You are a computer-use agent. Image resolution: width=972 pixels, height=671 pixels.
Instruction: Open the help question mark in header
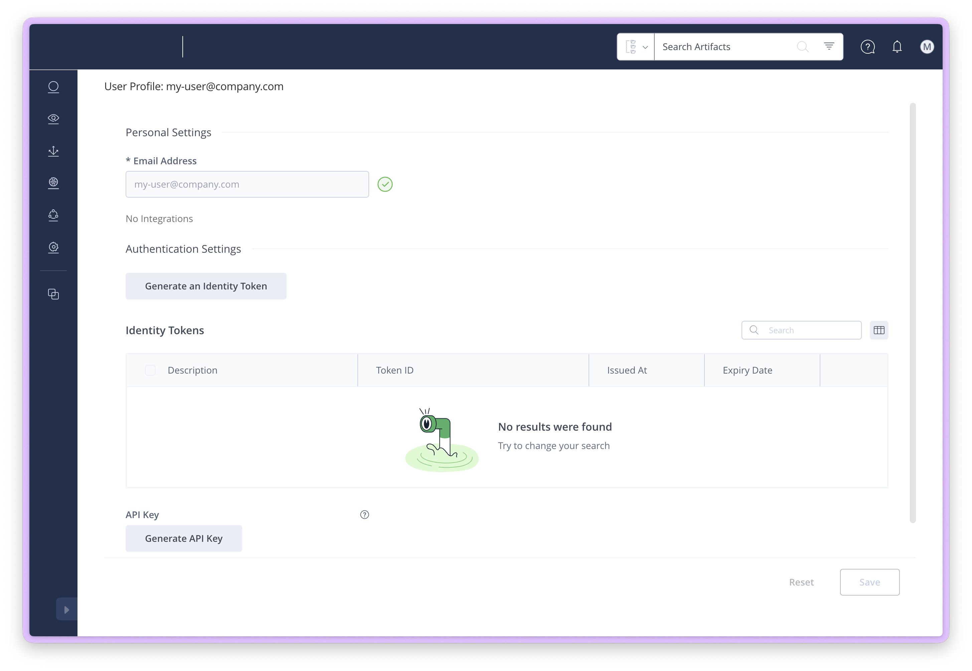867,47
